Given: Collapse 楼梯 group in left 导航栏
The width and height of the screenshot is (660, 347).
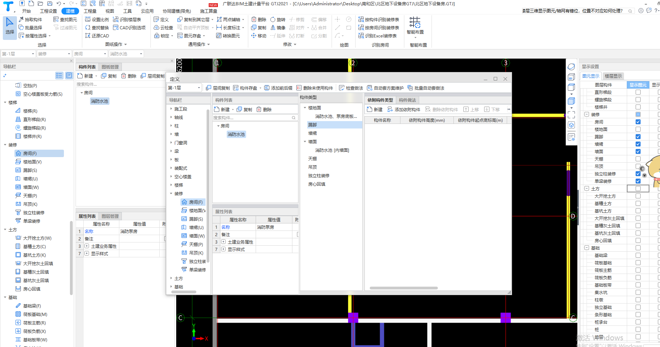Looking at the screenshot, I should tap(5, 102).
